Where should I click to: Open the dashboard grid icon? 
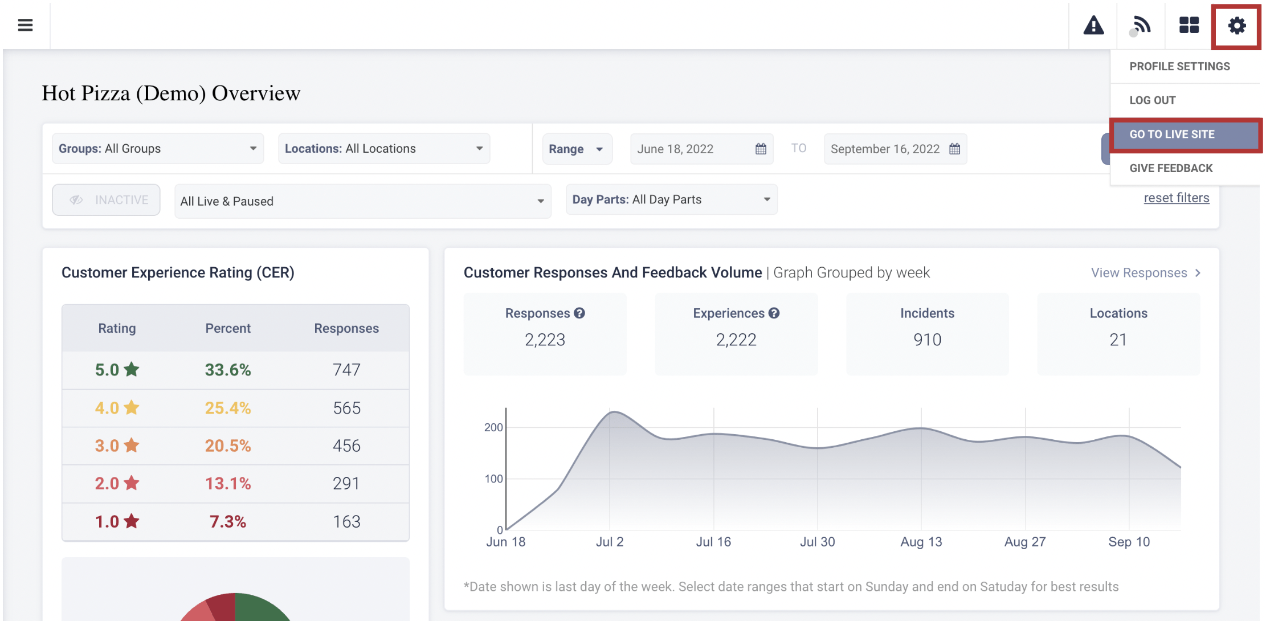[x=1189, y=26]
